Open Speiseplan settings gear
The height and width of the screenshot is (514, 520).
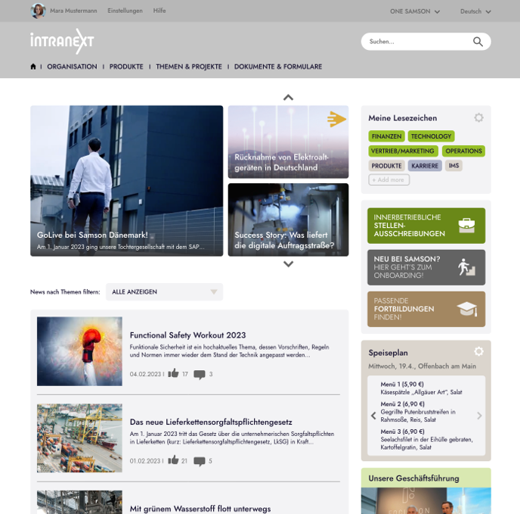coord(478,351)
